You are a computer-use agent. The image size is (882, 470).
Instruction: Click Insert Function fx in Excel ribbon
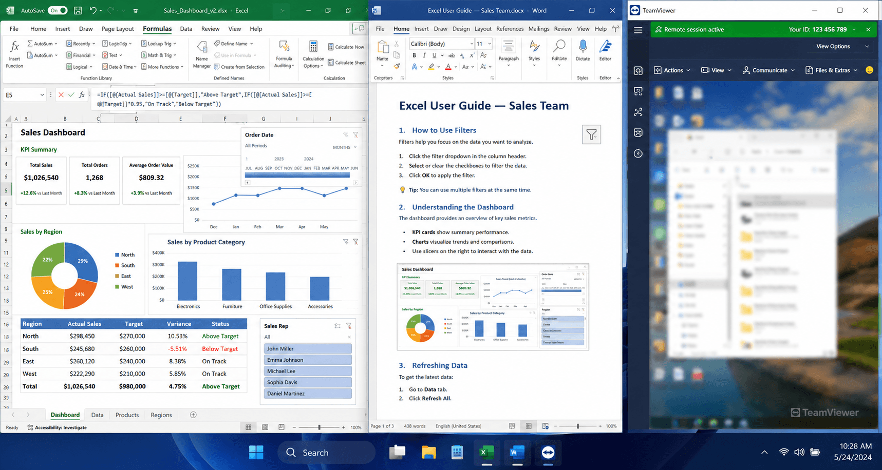14,55
